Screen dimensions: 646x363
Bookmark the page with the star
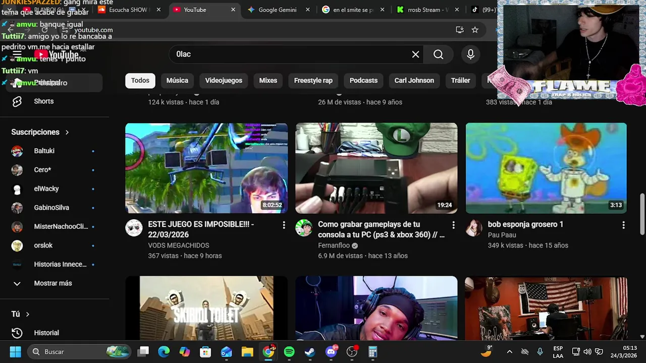[x=475, y=30]
